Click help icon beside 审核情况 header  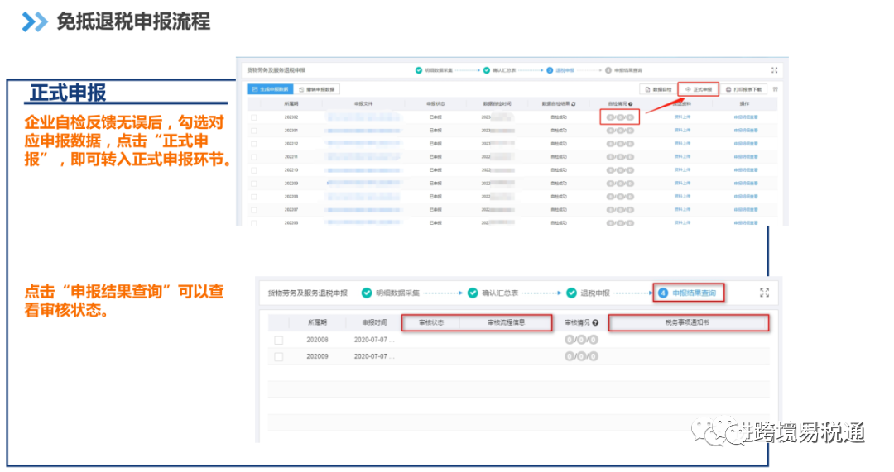(x=595, y=322)
